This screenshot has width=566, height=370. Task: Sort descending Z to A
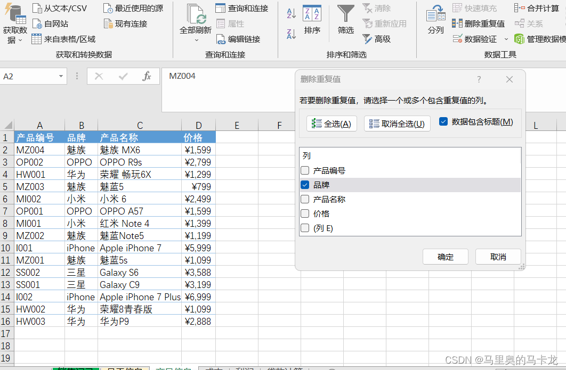pos(292,34)
